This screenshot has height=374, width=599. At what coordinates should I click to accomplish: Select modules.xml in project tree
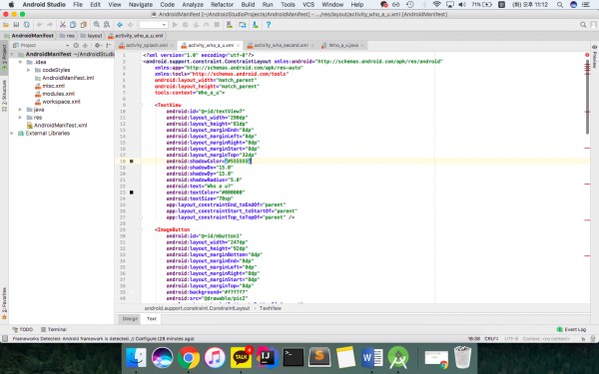point(55,94)
